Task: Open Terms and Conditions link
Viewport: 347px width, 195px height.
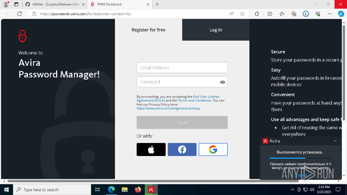Action: coord(194,100)
